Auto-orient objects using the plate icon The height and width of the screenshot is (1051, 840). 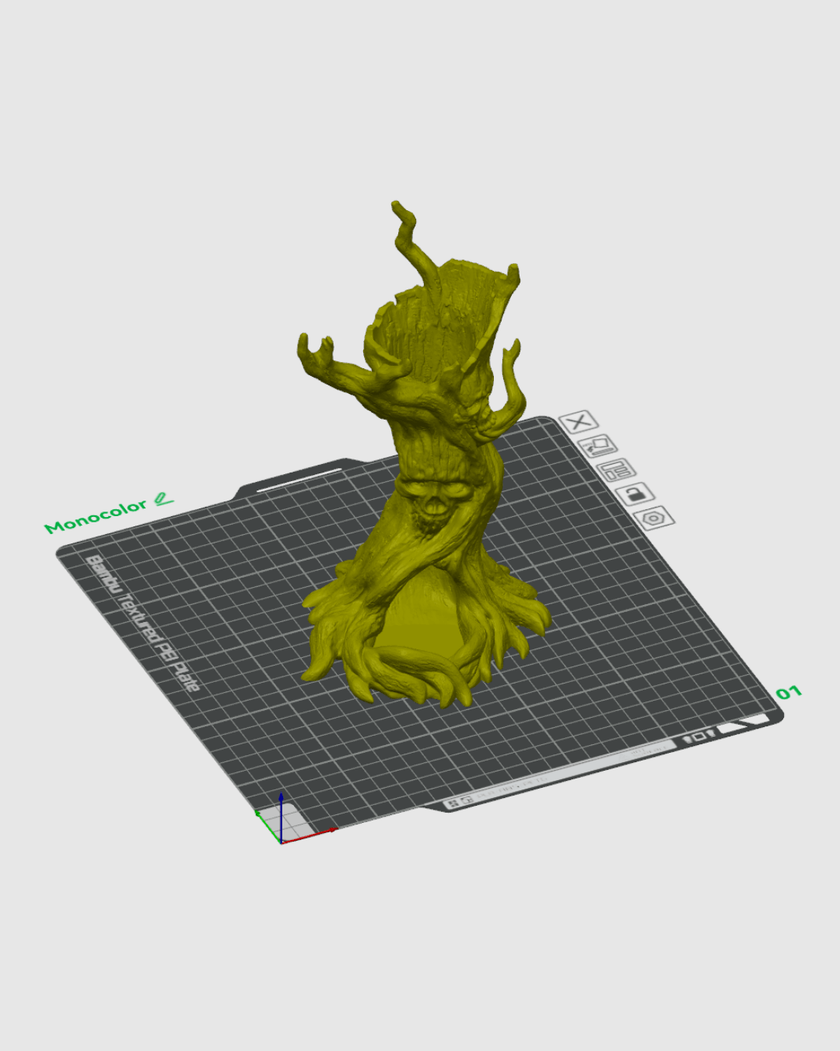coord(597,447)
